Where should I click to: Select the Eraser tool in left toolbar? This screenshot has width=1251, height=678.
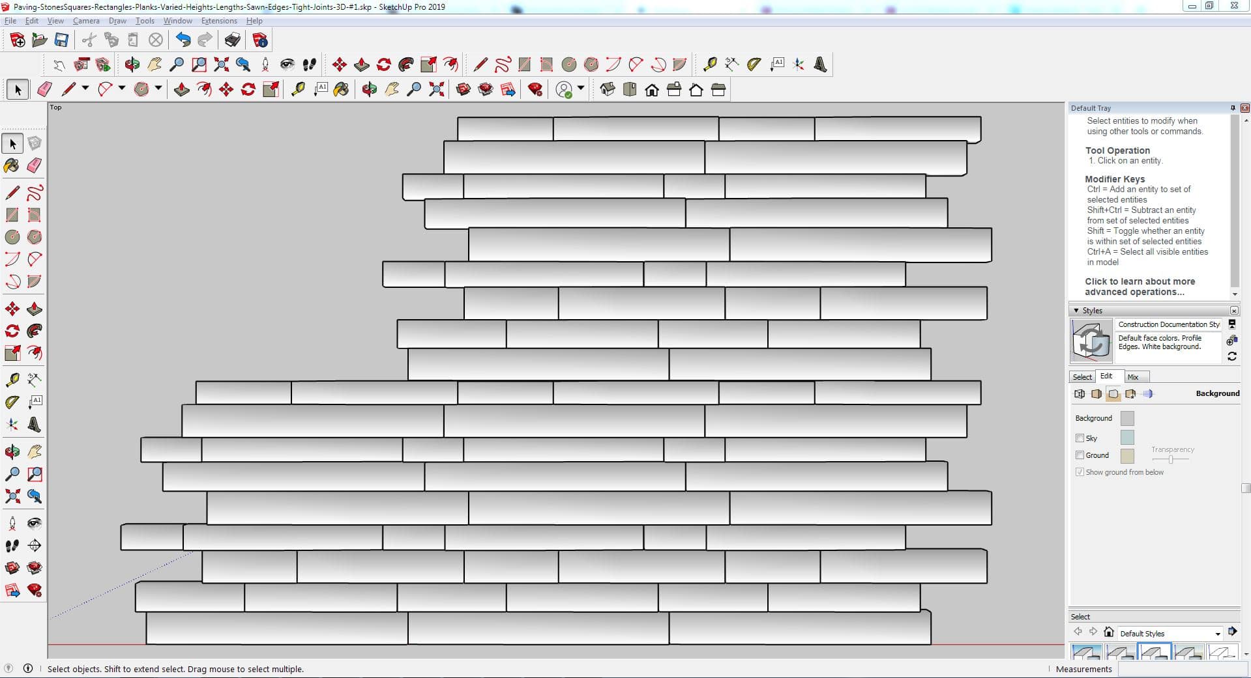point(35,165)
